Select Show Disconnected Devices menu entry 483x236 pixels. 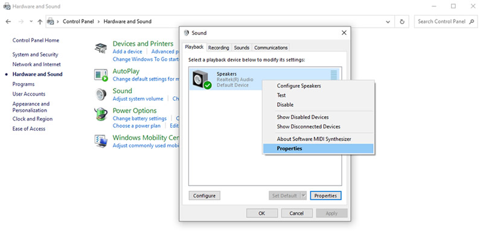(318, 126)
